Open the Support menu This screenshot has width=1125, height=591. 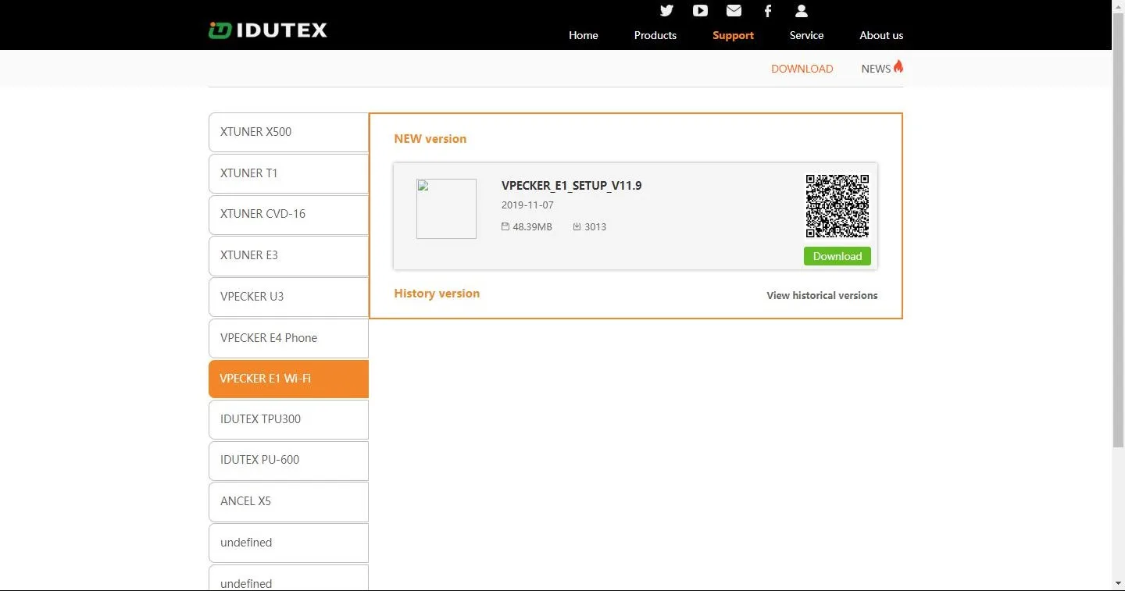[x=734, y=35]
